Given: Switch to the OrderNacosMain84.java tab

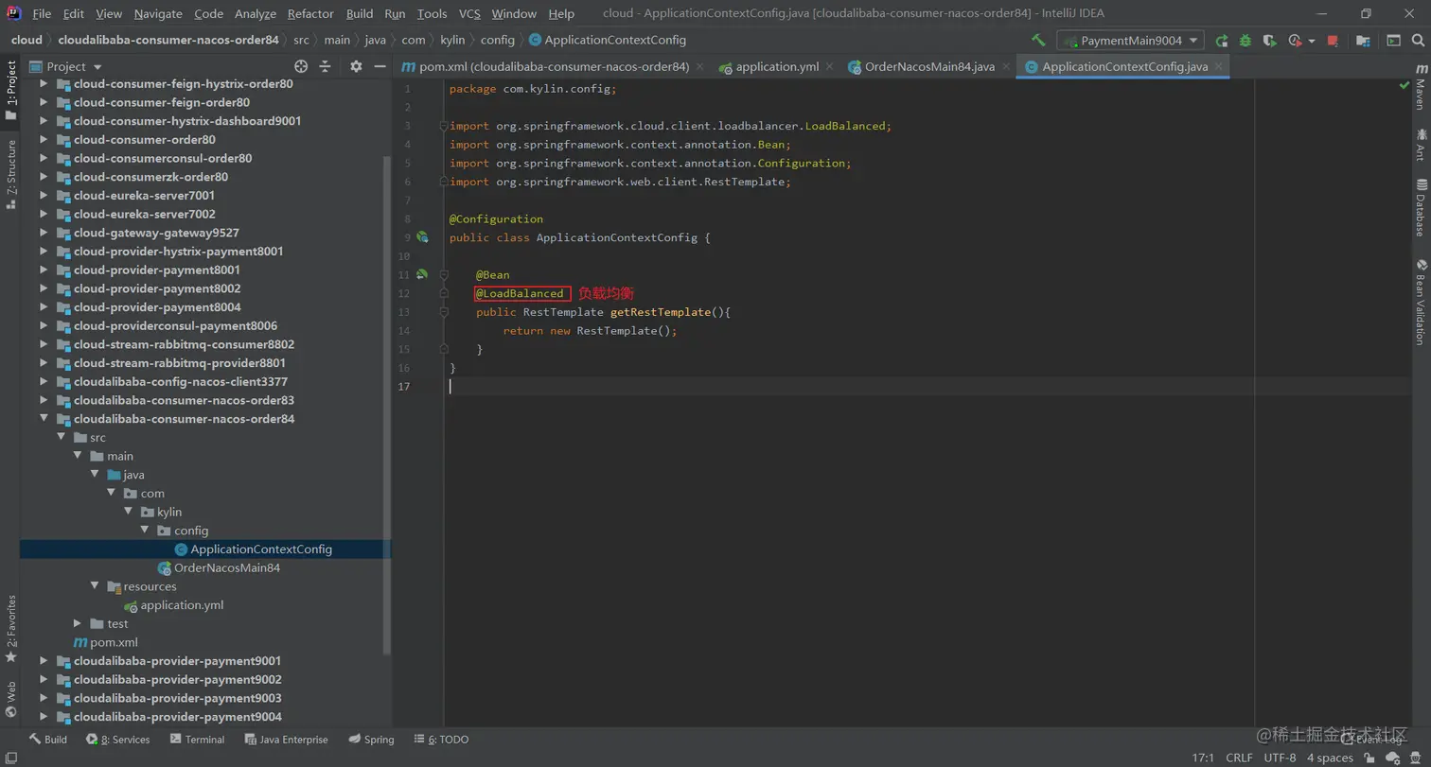Looking at the screenshot, I should 930,67.
